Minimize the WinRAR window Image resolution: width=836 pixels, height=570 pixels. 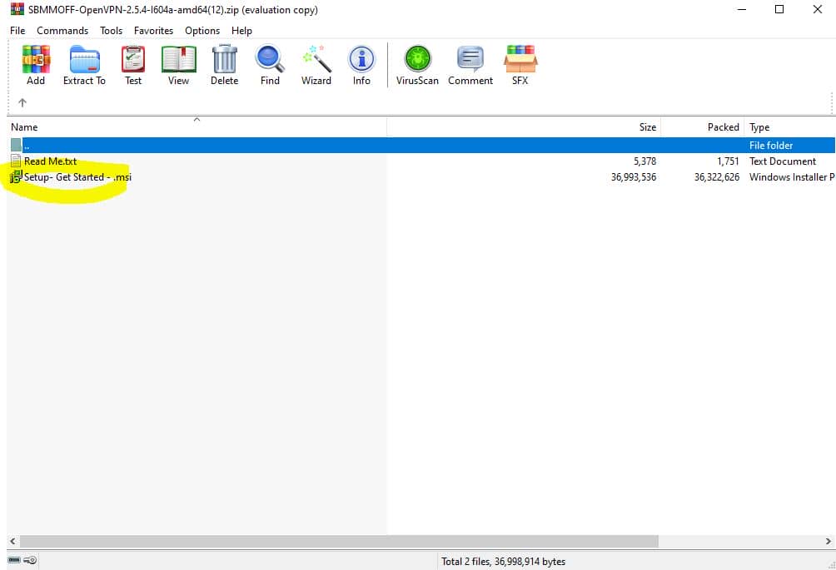click(741, 9)
